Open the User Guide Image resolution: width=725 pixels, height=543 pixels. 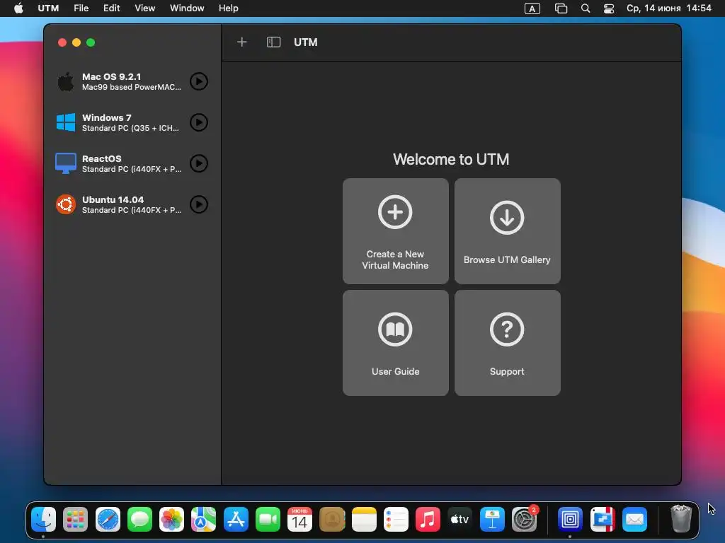(395, 343)
